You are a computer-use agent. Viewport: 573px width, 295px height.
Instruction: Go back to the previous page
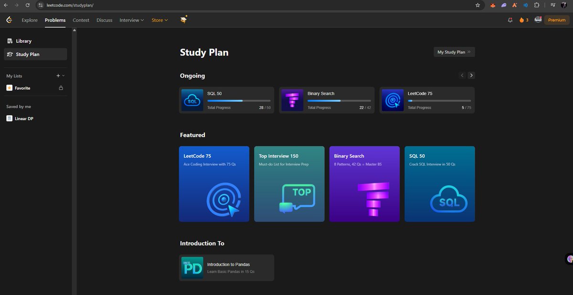click(x=6, y=5)
